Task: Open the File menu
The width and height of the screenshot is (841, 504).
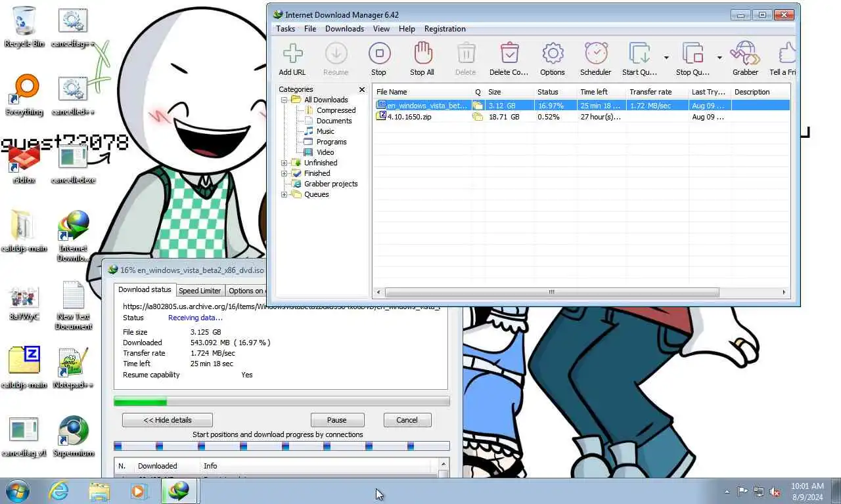Action: 310,29
